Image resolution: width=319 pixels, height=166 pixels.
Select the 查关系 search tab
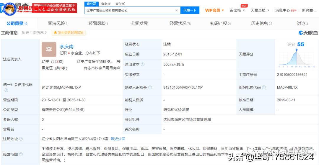[x=120, y=4]
